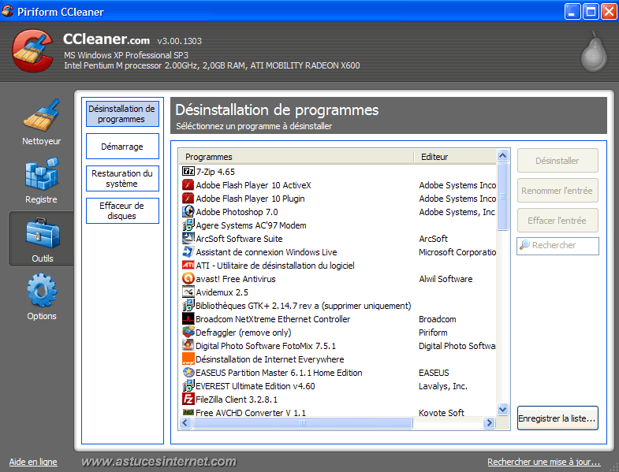Click Adobe Flash Player 10 ActiveX icon
Viewport: 619px width, 472px height.
click(188, 184)
